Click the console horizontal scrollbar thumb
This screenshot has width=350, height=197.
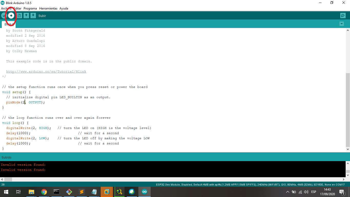point(8,180)
